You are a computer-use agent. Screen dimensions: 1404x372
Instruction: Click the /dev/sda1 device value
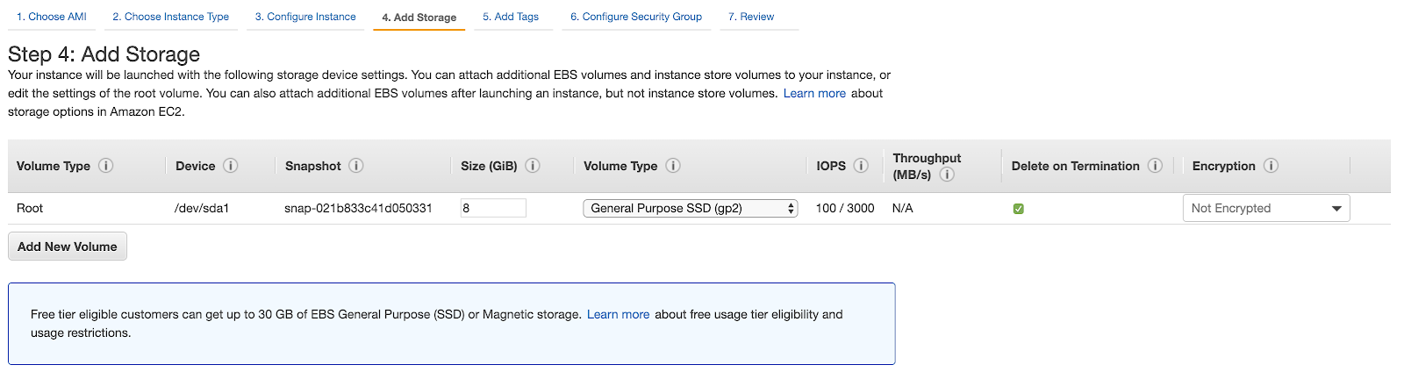(x=202, y=208)
